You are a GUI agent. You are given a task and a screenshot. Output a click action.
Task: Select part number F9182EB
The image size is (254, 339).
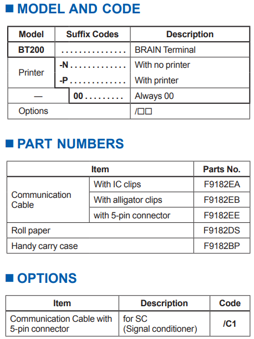pyautogui.click(x=222, y=200)
